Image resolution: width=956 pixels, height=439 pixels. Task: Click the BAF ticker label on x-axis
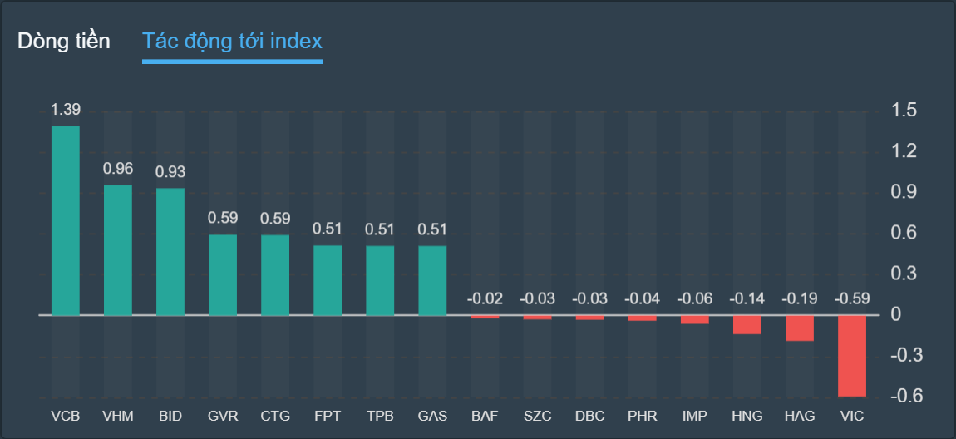pyautogui.click(x=485, y=416)
